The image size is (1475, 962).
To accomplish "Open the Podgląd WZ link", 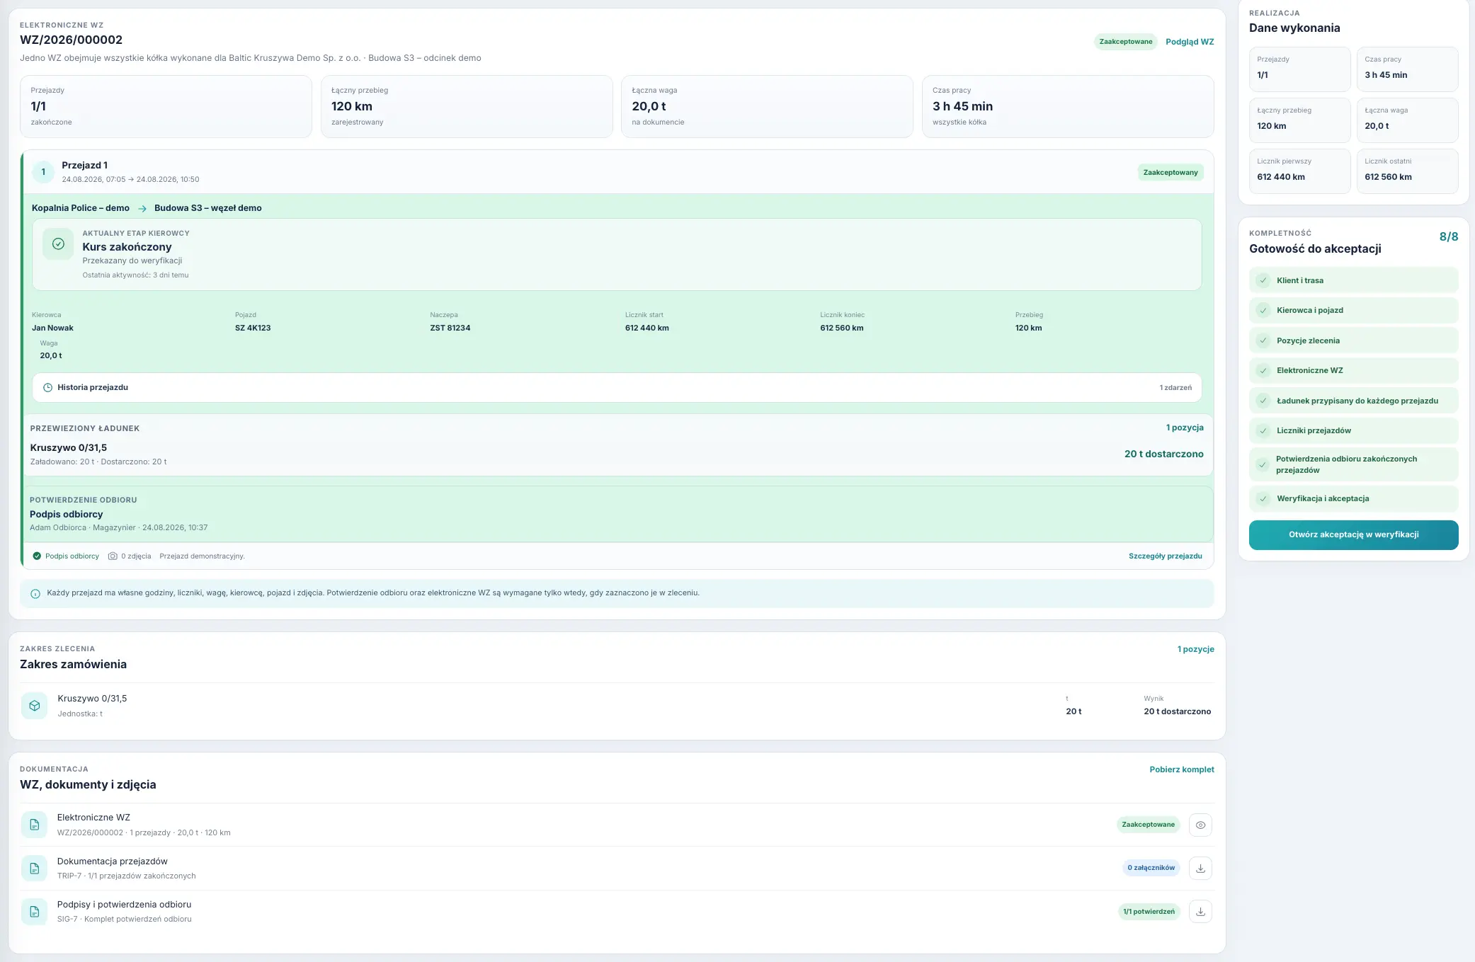I will coord(1190,42).
